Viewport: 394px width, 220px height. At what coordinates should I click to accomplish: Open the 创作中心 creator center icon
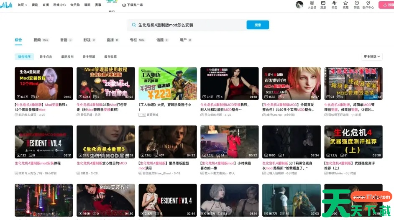[368, 5]
